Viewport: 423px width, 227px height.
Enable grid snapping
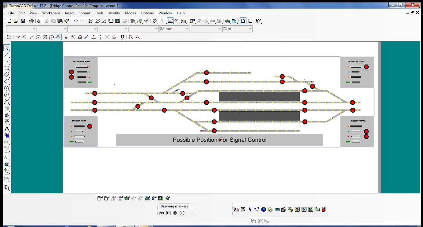(65, 37)
